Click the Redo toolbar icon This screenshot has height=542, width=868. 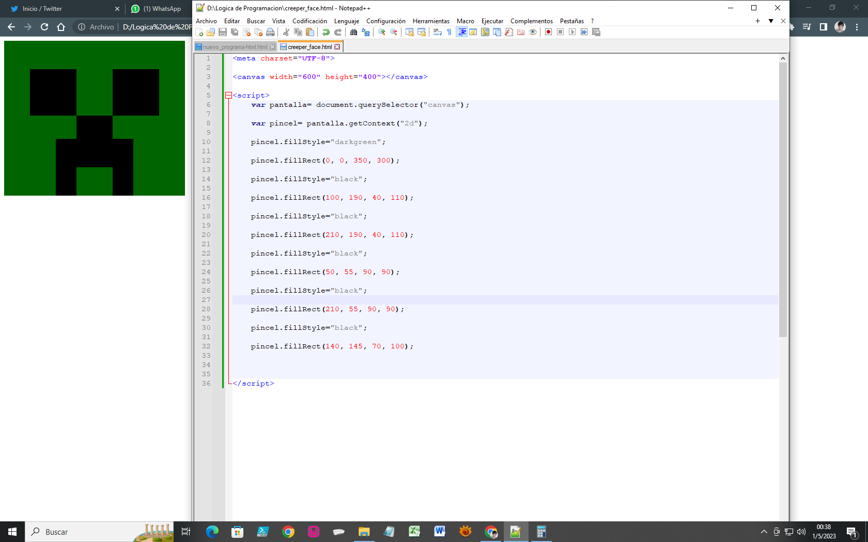(338, 32)
